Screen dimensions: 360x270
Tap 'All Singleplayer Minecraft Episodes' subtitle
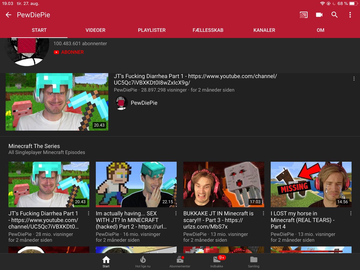[47, 152]
